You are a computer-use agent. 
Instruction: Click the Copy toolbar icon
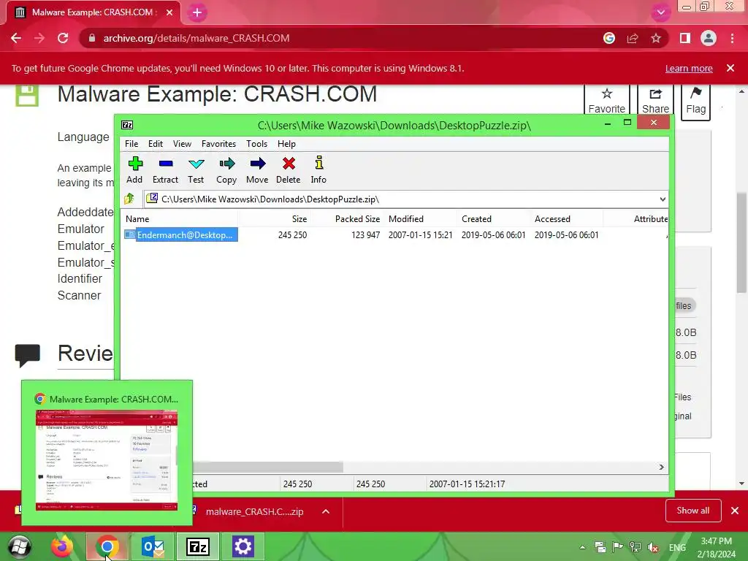pyautogui.click(x=226, y=169)
